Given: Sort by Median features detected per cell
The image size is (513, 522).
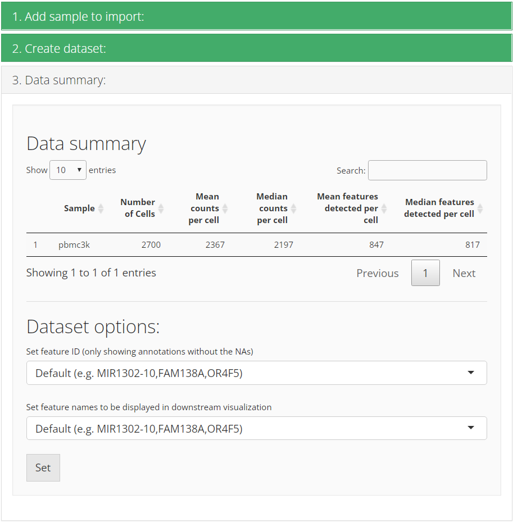Looking at the screenshot, I should [480, 208].
